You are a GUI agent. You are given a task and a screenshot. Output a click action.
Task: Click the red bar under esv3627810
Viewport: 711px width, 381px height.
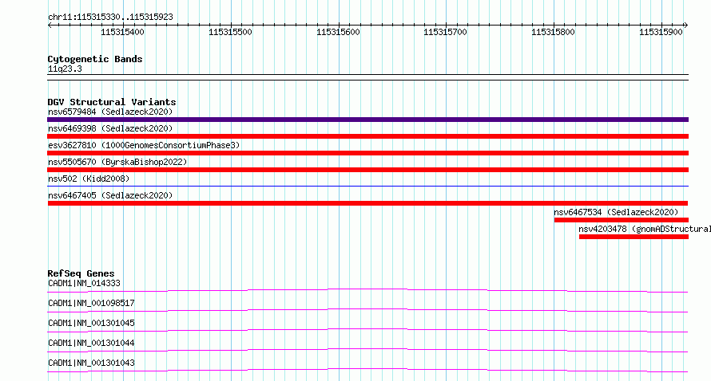point(367,153)
